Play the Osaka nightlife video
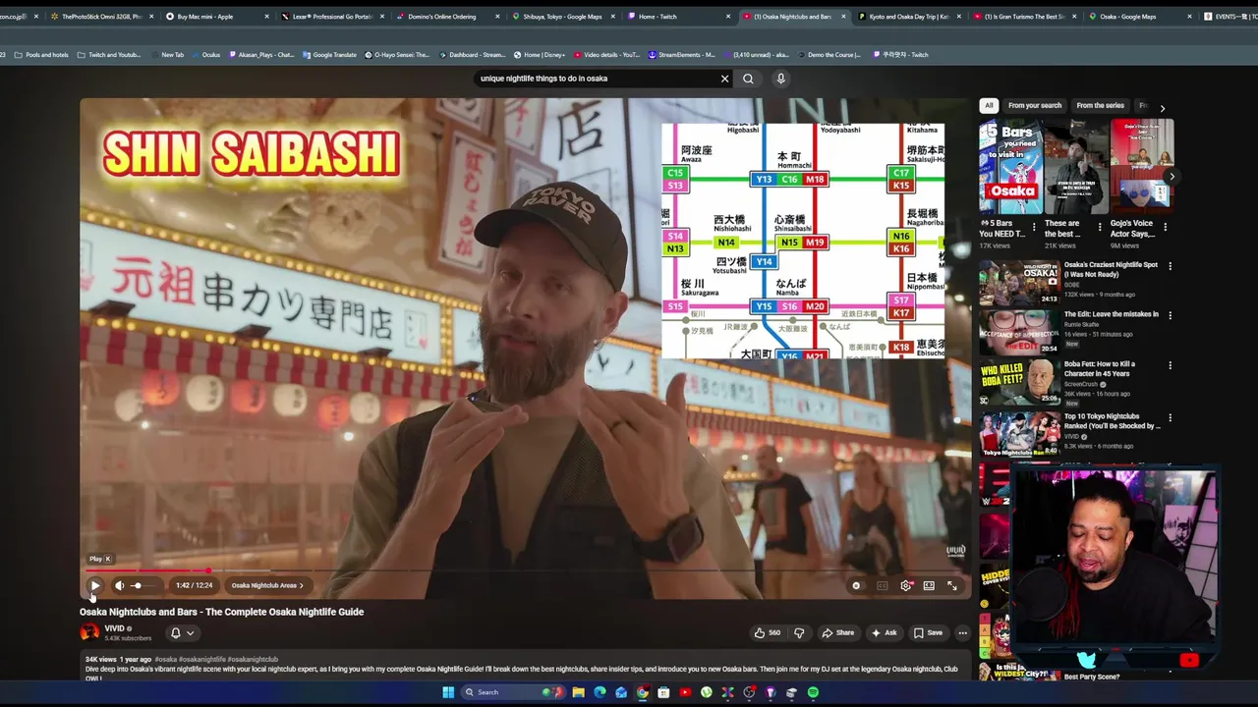 (95, 585)
